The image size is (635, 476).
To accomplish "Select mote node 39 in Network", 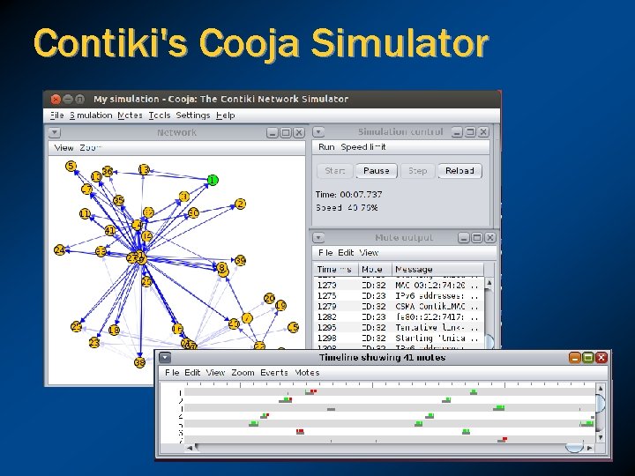I will 240,260.
